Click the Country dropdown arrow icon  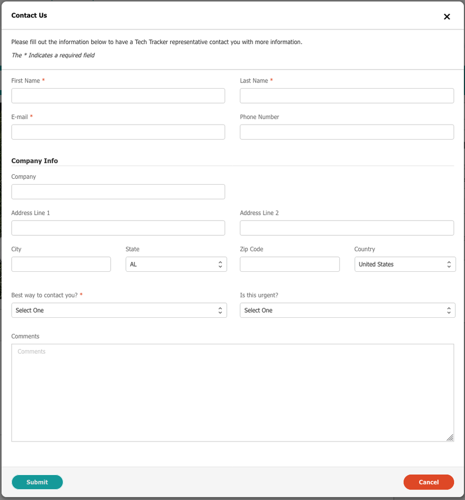tap(449, 264)
